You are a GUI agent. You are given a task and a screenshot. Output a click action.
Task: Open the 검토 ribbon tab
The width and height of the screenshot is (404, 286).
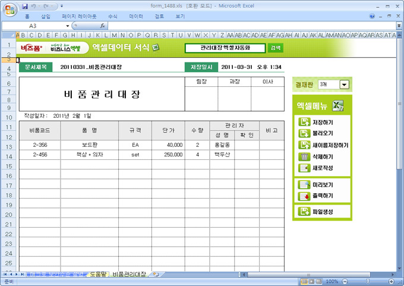coord(159,17)
